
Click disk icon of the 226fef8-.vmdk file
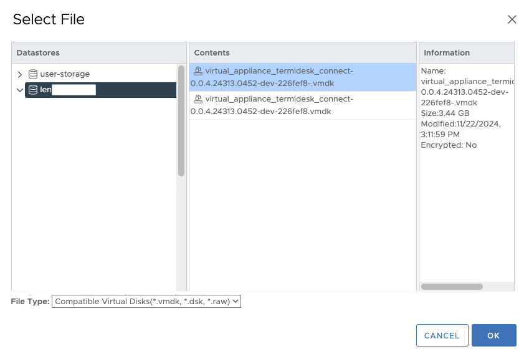pos(198,71)
